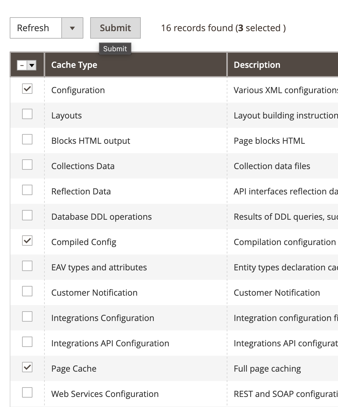This screenshot has width=338, height=407.
Task: Uncheck the Configuration cache checkbox
Action: [x=27, y=89]
